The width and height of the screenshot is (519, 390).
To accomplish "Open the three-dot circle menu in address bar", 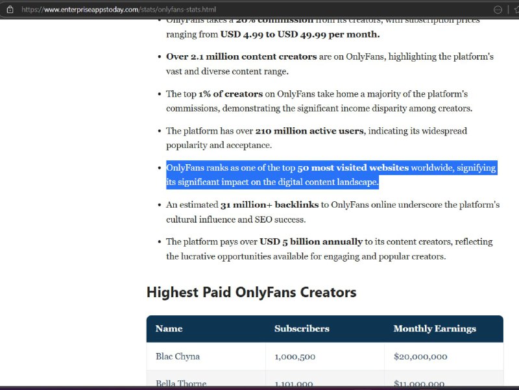I will (498, 10).
